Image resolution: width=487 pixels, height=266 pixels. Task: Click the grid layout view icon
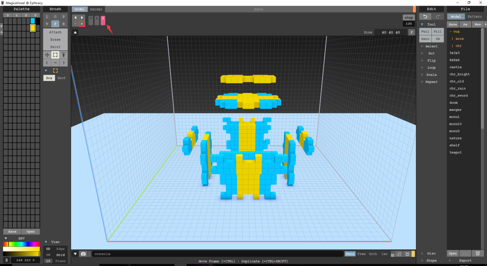tap(399, 254)
